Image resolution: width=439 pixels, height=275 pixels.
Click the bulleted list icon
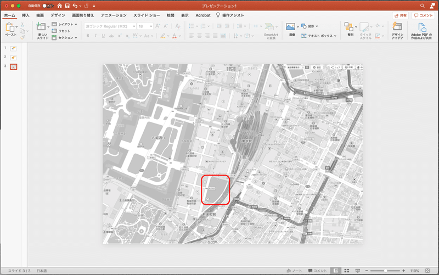tap(192, 26)
